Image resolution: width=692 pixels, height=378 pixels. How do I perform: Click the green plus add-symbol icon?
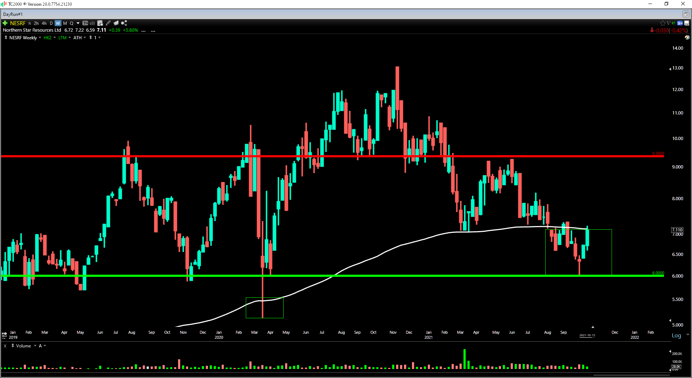pos(5,23)
